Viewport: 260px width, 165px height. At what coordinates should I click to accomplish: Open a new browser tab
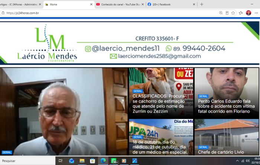(x=202, y=4)
